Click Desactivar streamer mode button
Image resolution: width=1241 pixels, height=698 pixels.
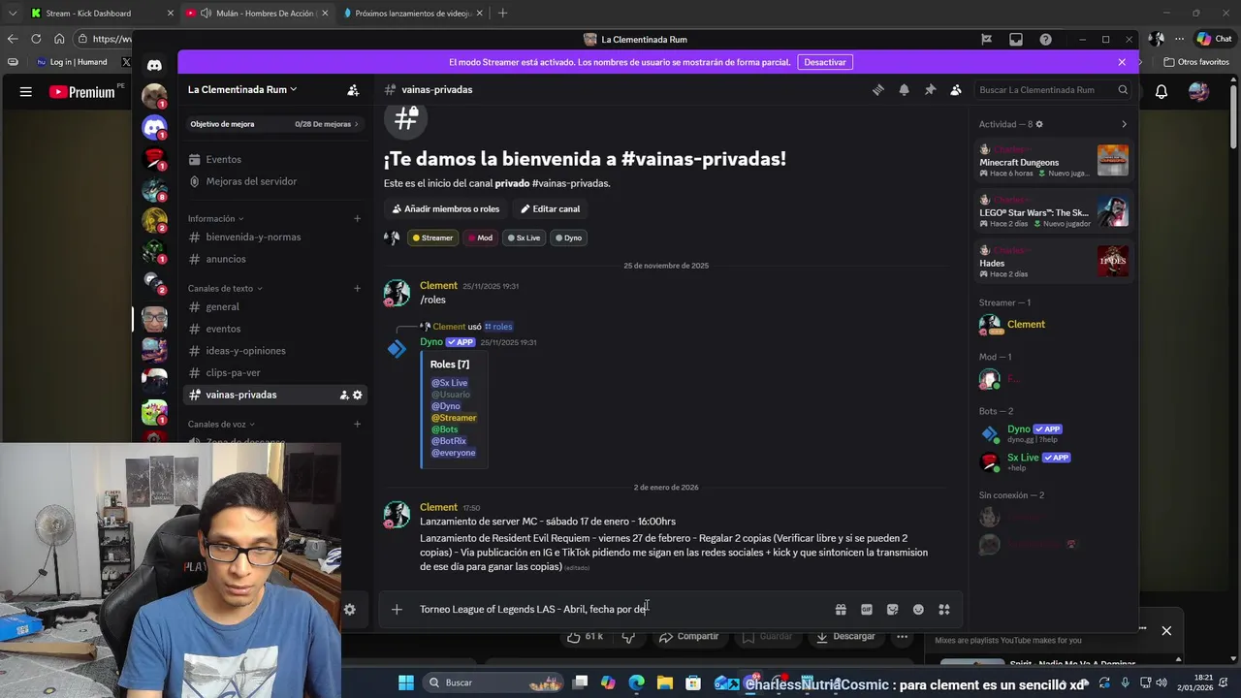pos(825,62)
